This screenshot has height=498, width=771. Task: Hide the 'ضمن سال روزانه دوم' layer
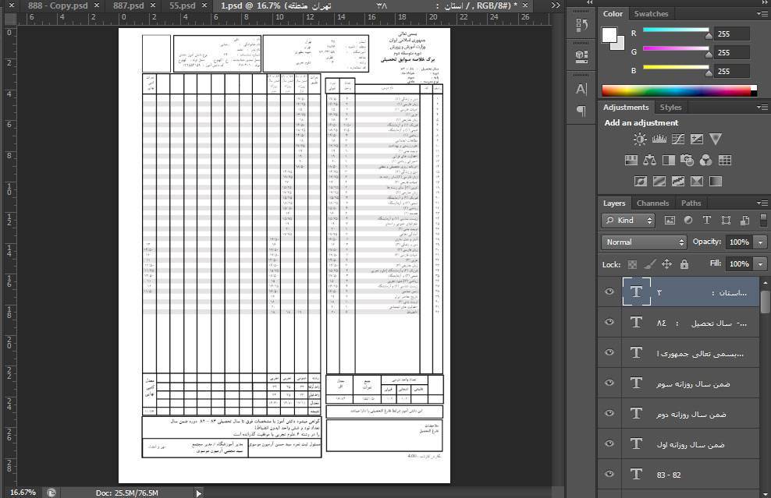[x=609, y=414]
